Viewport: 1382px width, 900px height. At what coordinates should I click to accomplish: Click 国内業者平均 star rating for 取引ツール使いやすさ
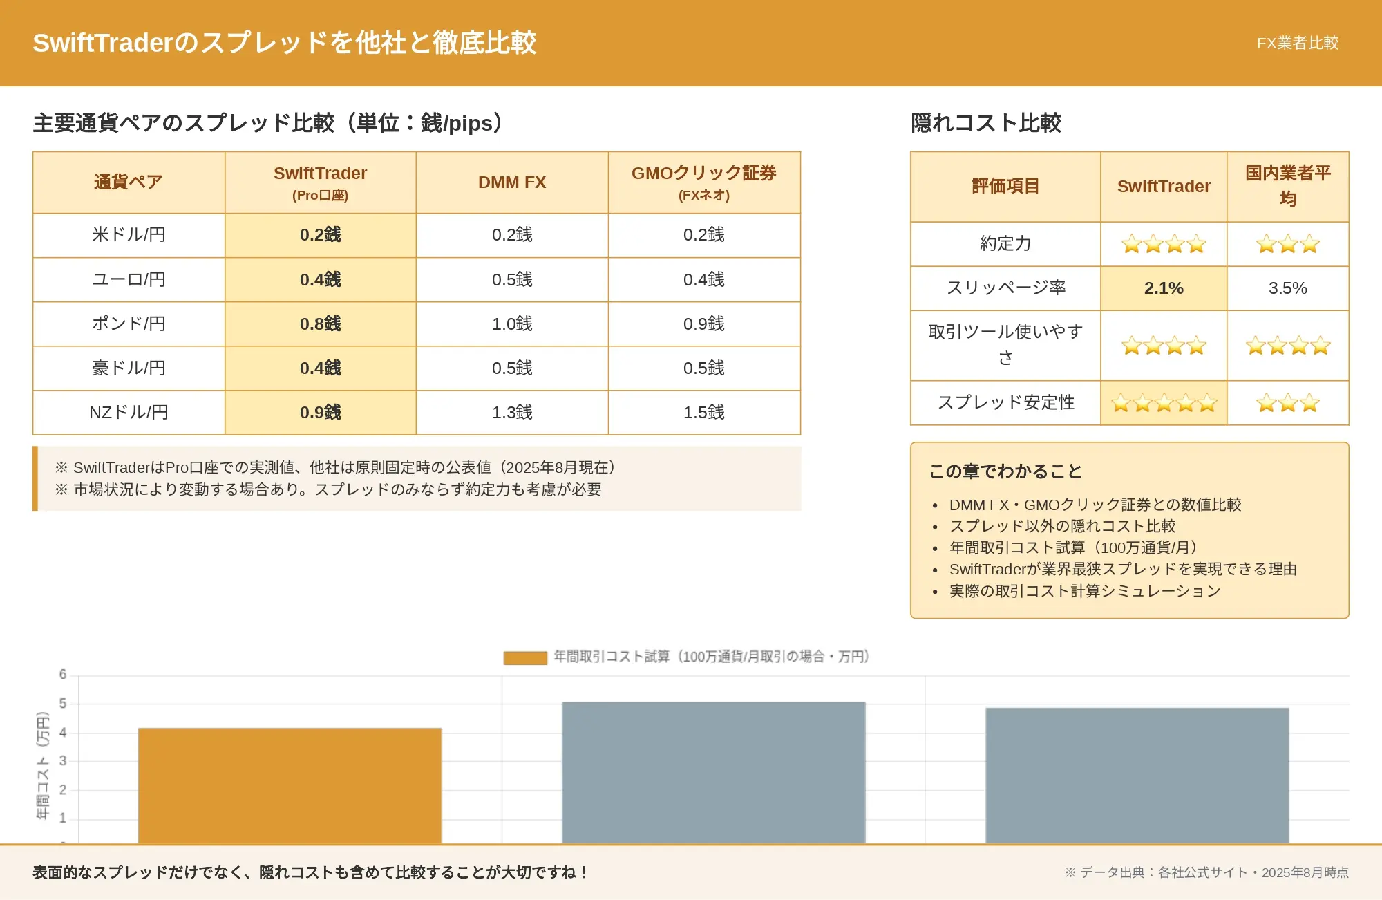1288,346
